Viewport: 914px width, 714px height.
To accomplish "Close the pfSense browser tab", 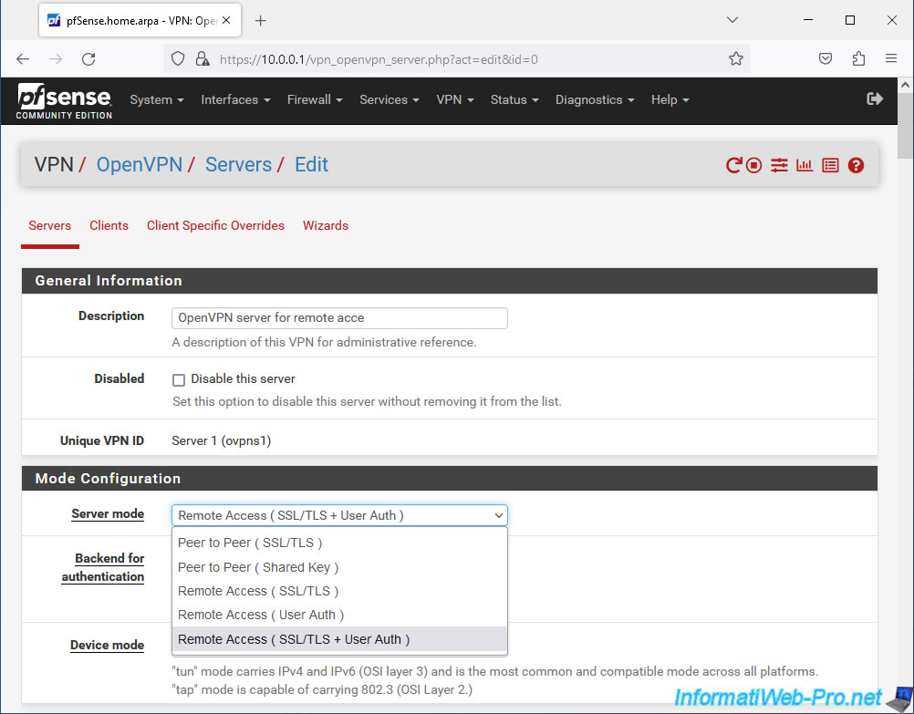I will coord(226,20).
